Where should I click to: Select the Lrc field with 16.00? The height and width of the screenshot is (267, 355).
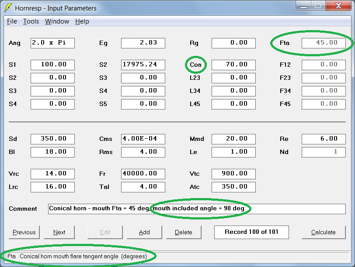click(52, 187)
